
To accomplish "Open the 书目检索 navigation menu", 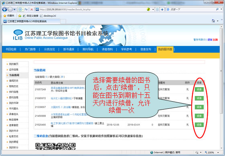I will click(11, 49).
